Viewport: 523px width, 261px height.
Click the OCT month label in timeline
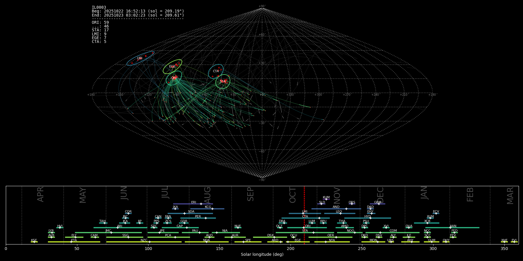pyautogui.click(x=293, y=195)
